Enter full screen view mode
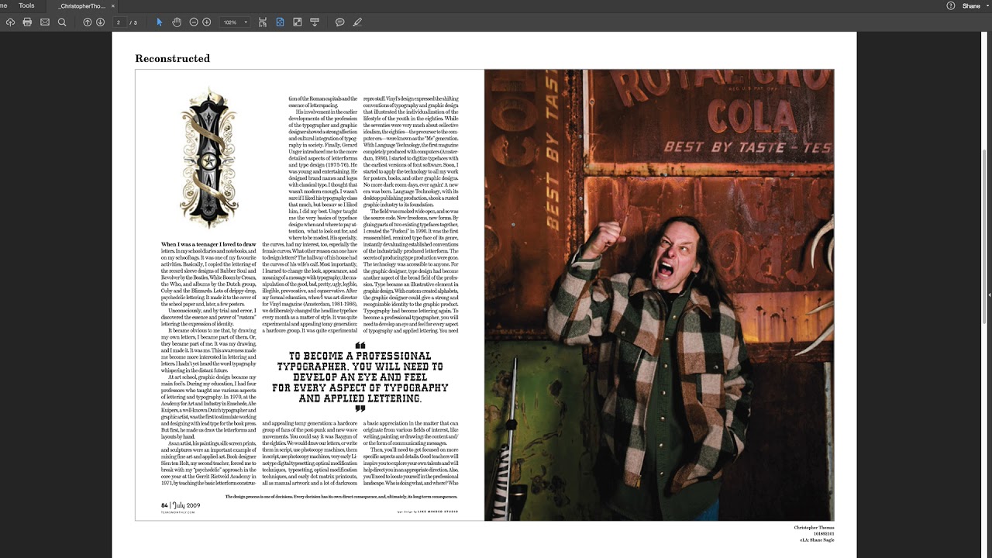Image resolution: width=992 pixels, height=558 pixels. (297, 22)
